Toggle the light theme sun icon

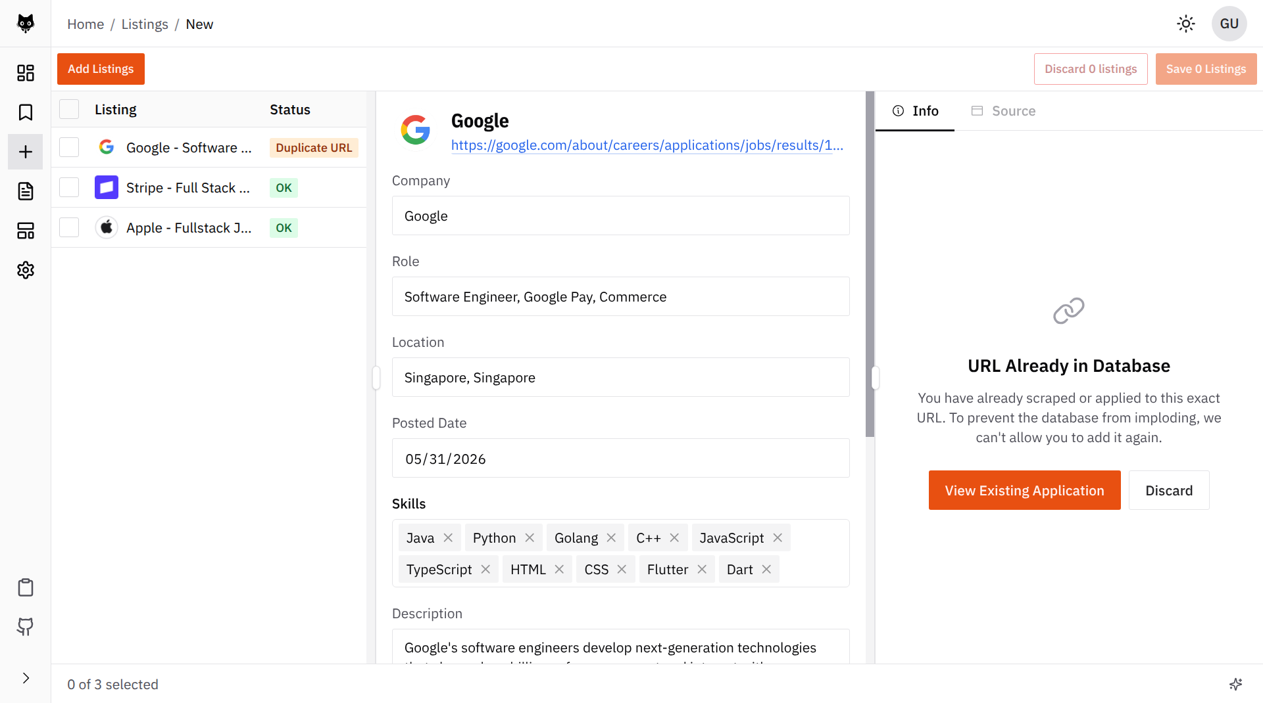point(1186,24)
